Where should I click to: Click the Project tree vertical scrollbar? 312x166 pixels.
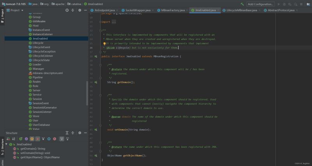coord(87,93)
